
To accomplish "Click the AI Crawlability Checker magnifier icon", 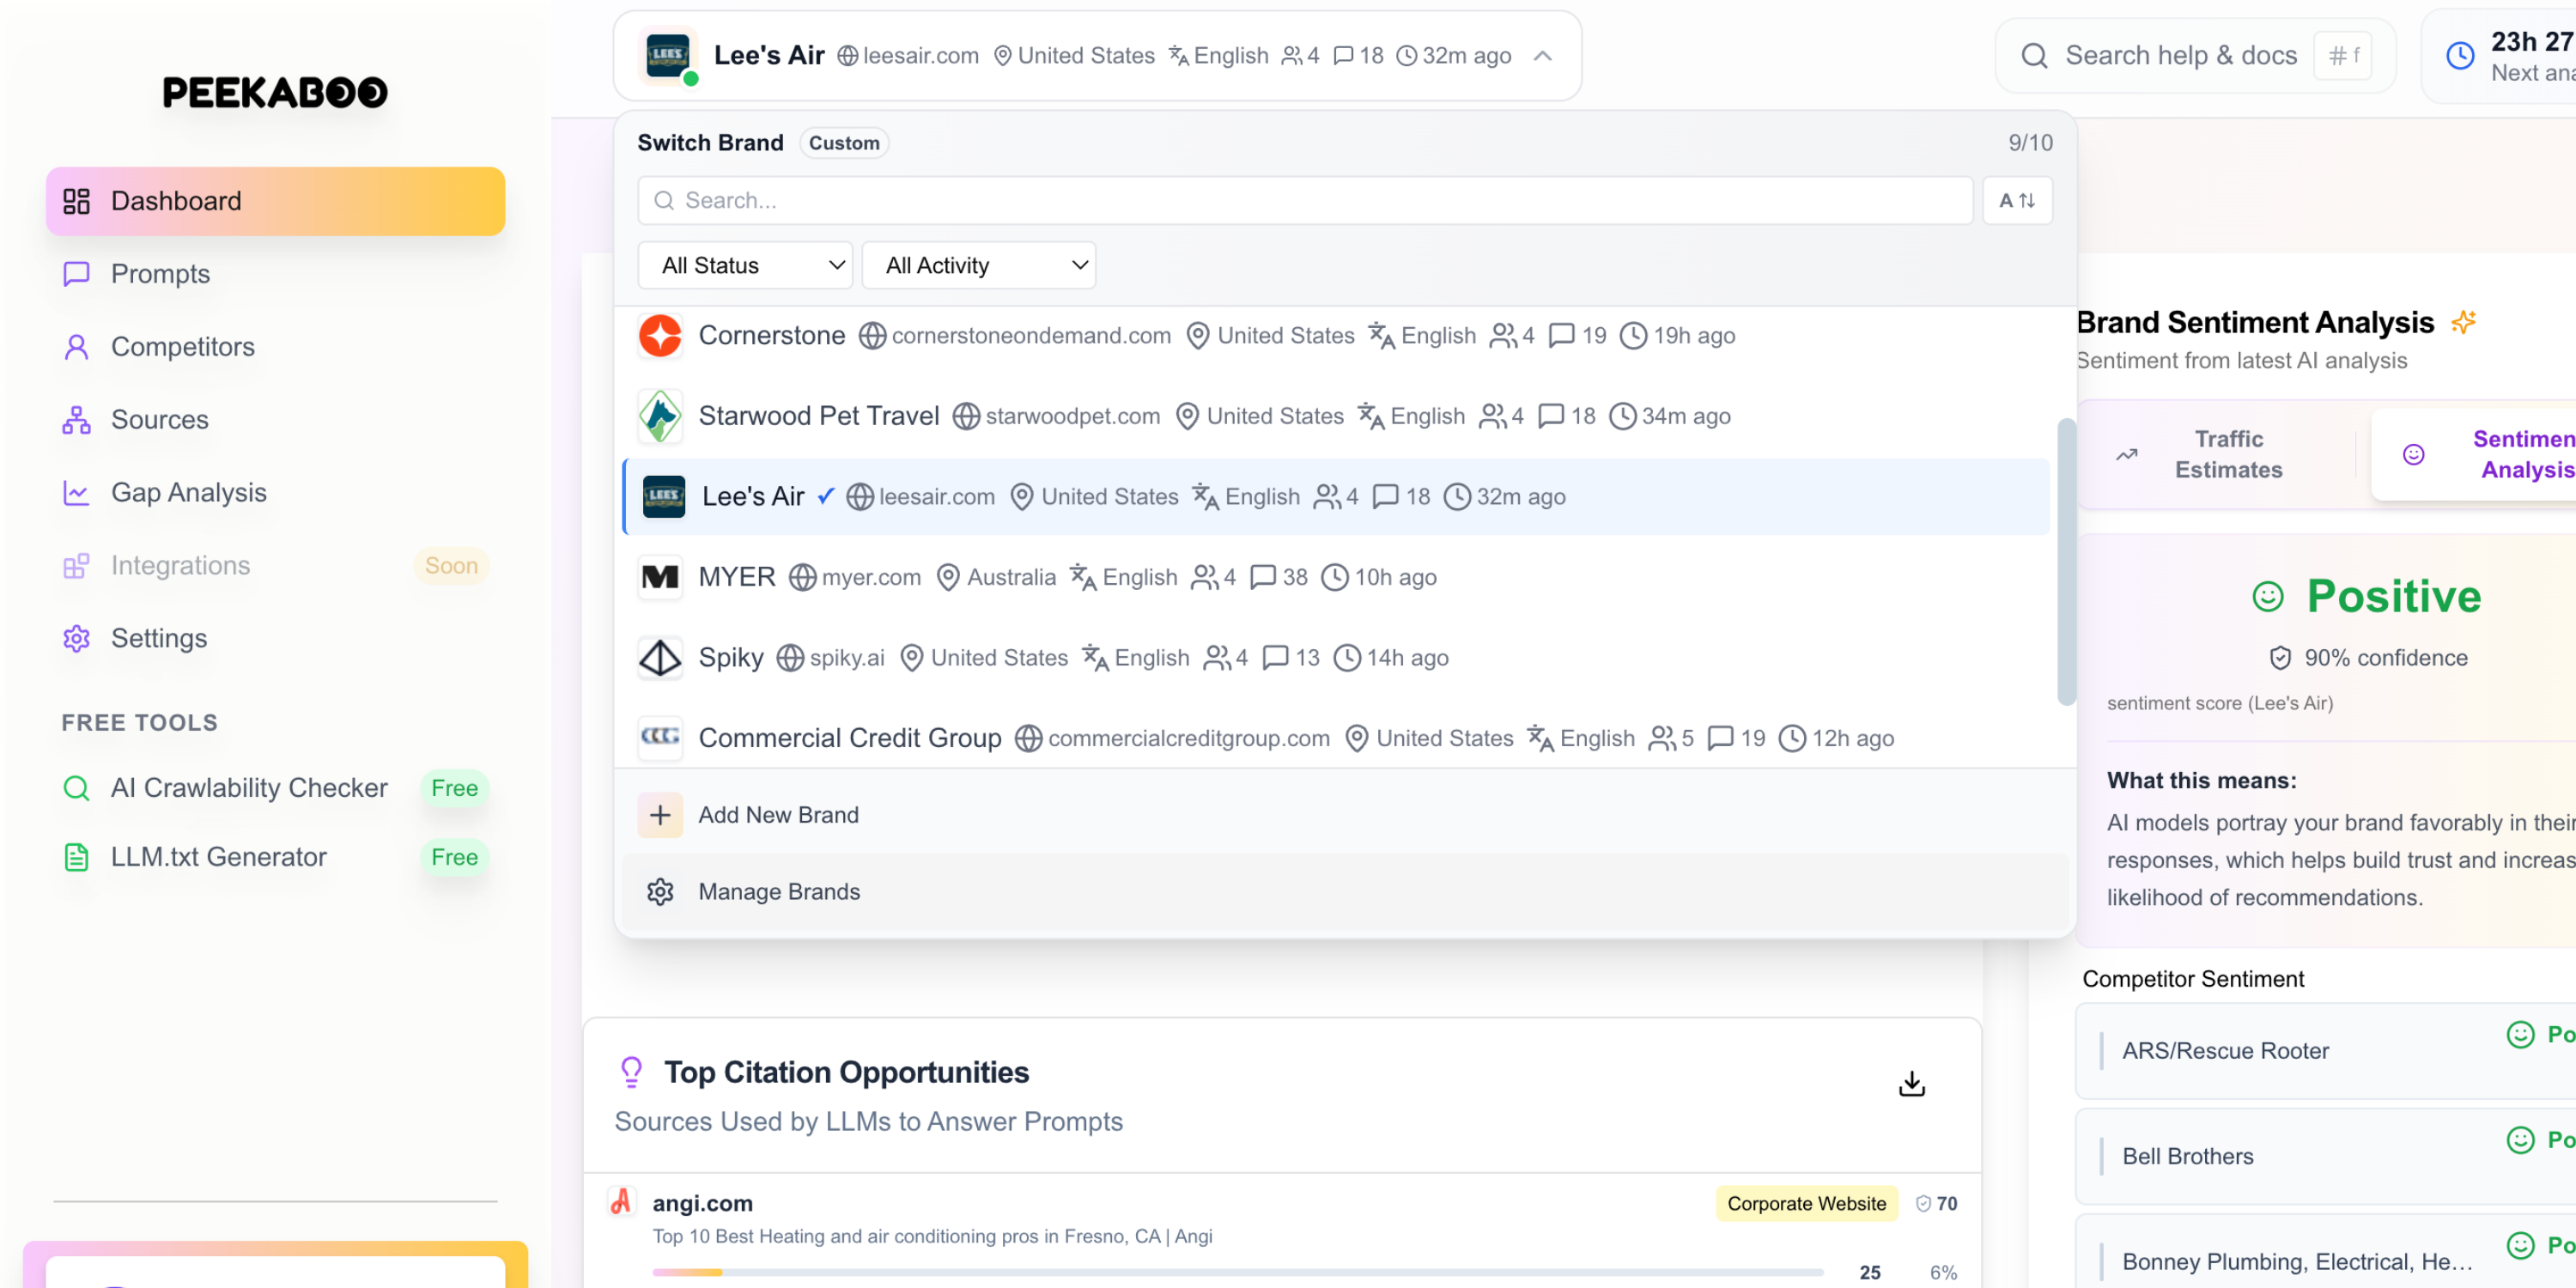I will 76,788.
